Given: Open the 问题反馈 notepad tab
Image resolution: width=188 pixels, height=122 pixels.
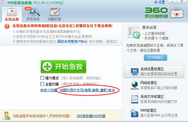Looking at the screenshot, I should (x=54, y=14).
